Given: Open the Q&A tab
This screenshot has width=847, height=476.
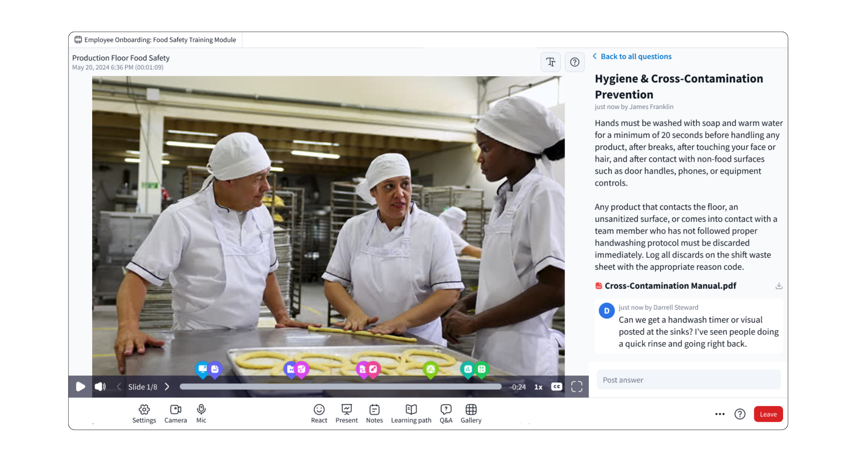Looking at the screenshot, I should (x=446, y=414).
